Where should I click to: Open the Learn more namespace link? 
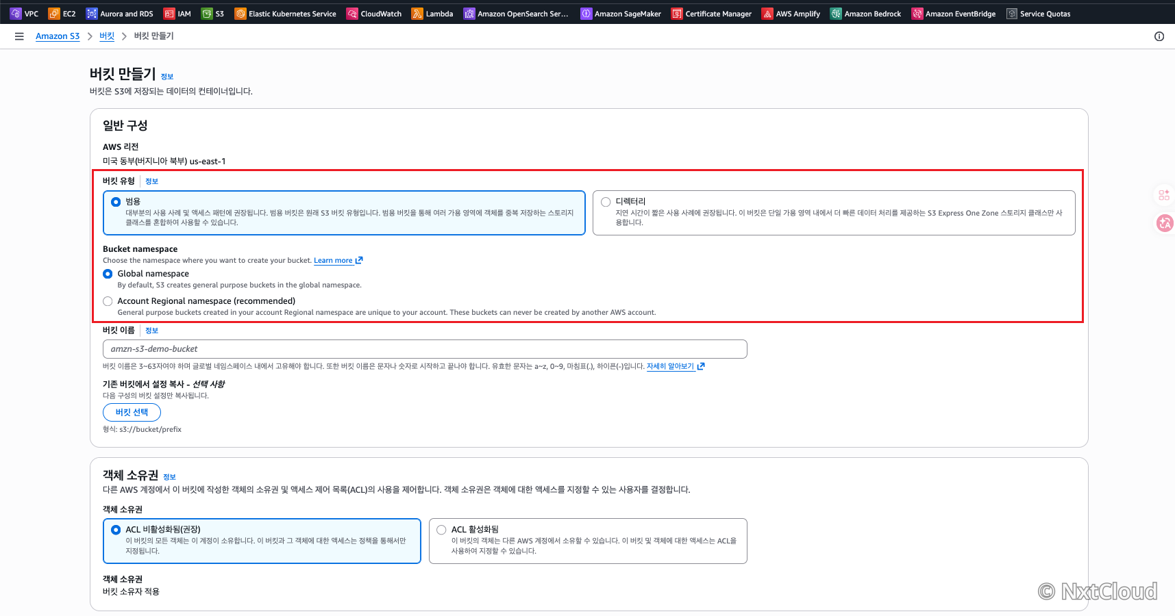pyautogui.click(x=333, y=261)
